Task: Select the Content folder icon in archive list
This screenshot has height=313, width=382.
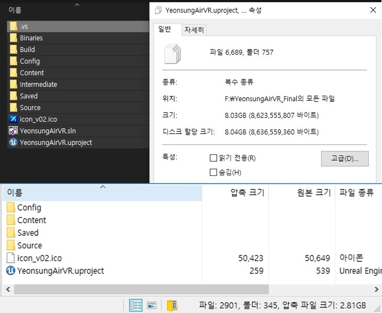Action: 11,220
